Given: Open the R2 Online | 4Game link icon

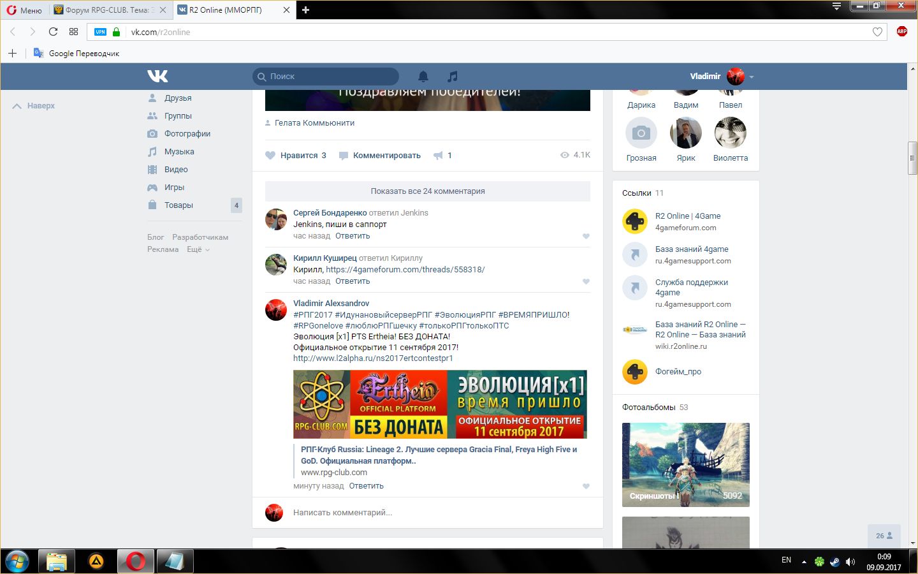Looking at the screenshot, I should point(635,221).
